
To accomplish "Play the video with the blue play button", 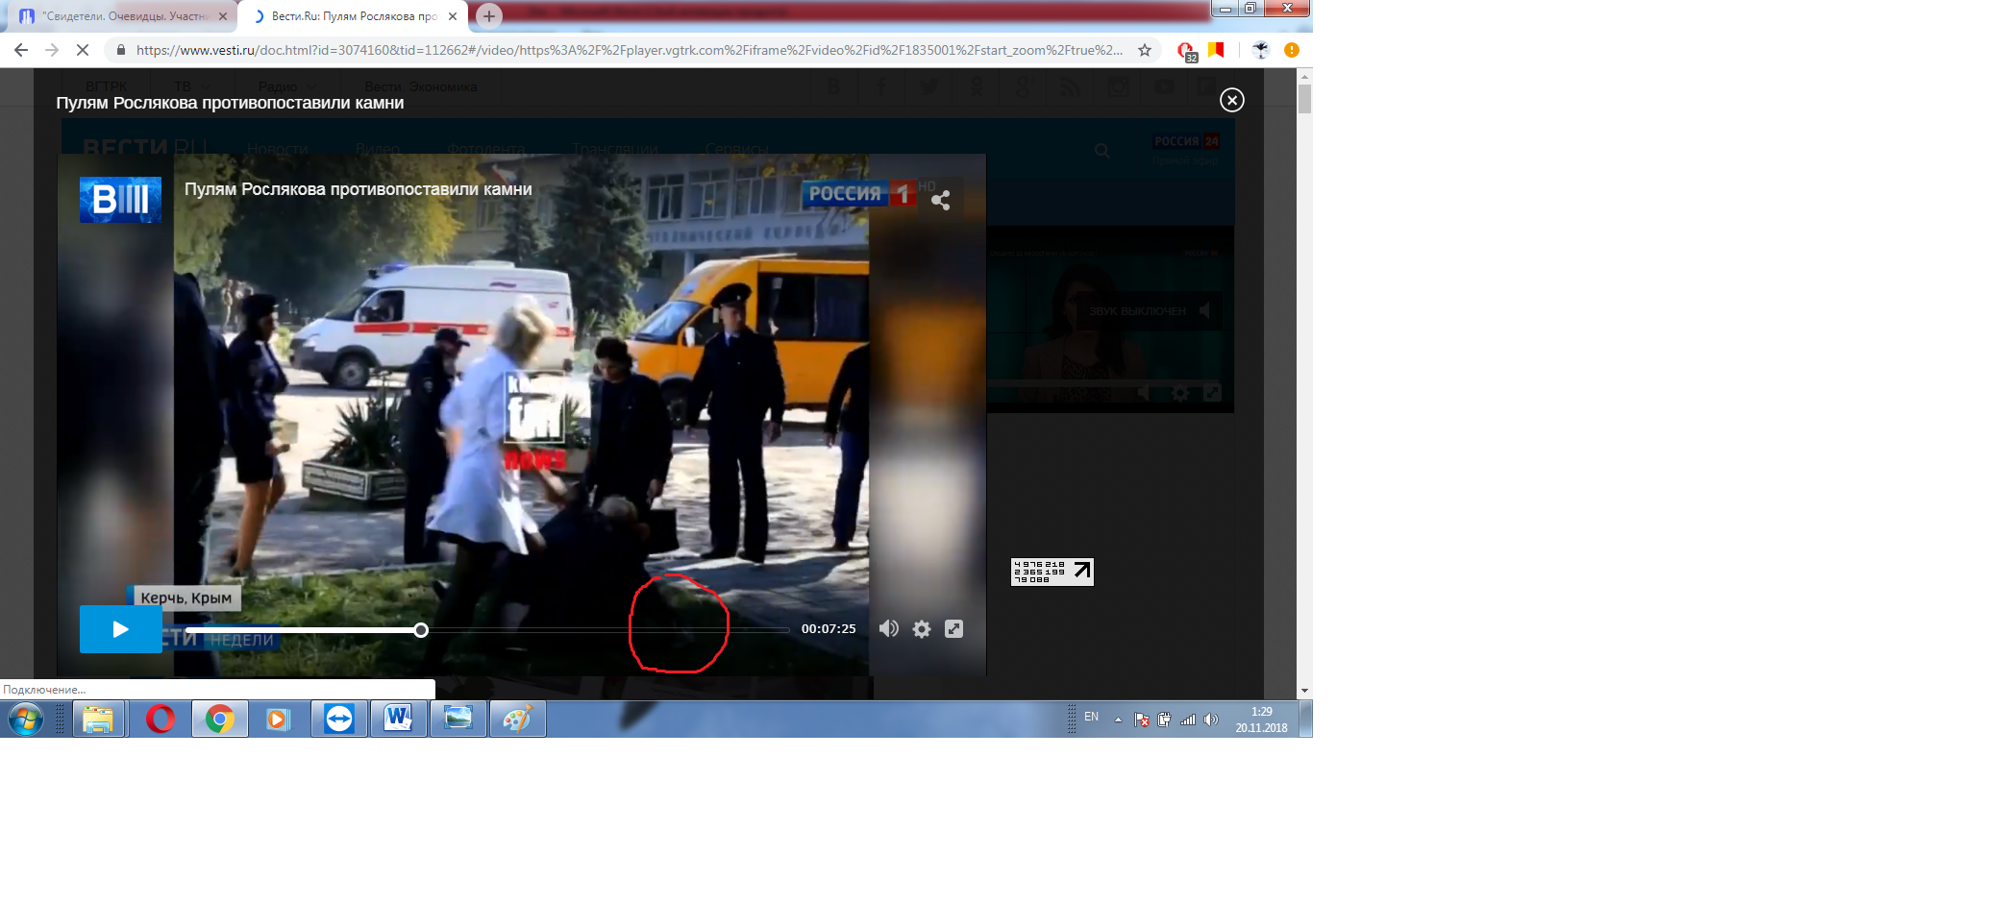I will click(120, 629).
